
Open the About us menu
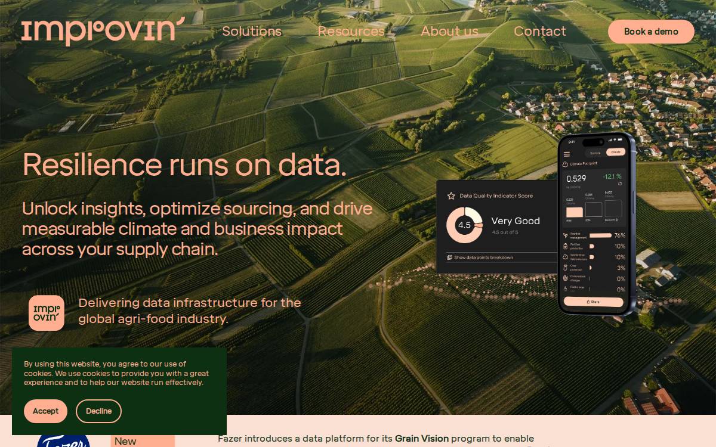449,31
